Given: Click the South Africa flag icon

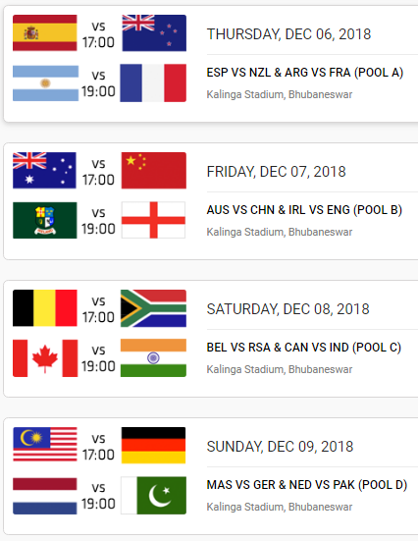Looking at the screenshot, I should pyautogui.click(x=153, y=308).
